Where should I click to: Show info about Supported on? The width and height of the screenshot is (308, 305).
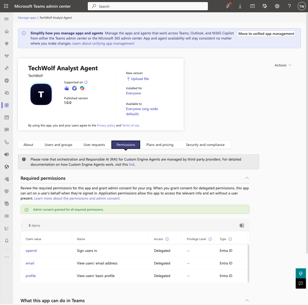[x=86, y=82]
